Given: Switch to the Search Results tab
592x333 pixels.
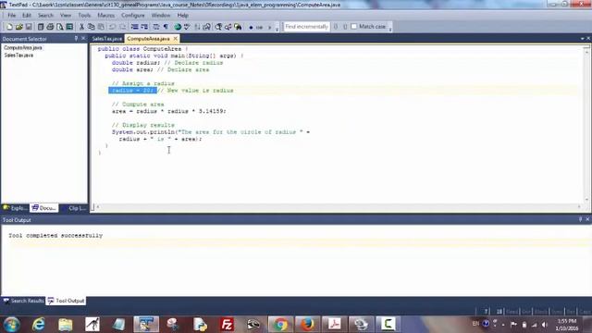Looking at the screenshot, I should 23,301.
